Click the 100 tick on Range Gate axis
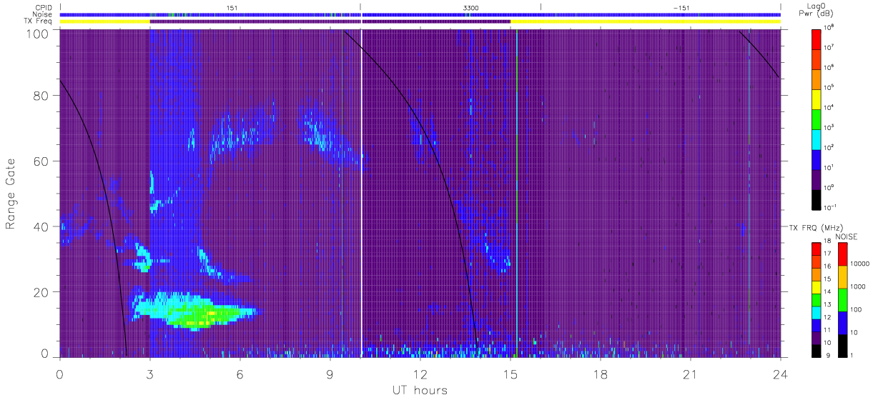Screen dimensions: 878x405 click(39, 34)
